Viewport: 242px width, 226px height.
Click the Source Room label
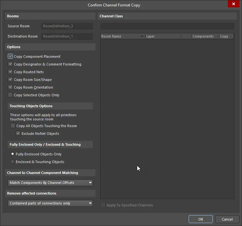click(x=19, y=26)
